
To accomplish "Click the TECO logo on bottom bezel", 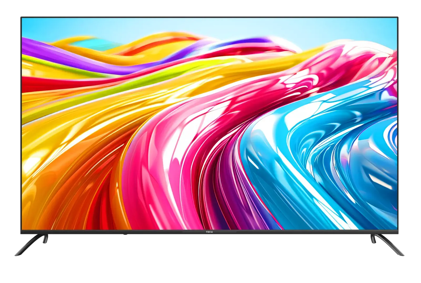I will click(209, 232).
